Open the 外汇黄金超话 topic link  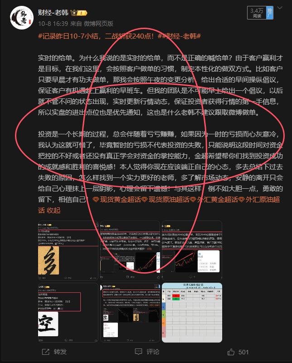[x=217, y=199]
